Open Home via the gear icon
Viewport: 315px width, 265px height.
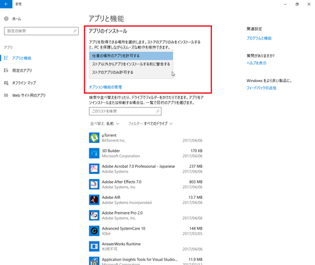pyautogui.click(x=6, y=19)
